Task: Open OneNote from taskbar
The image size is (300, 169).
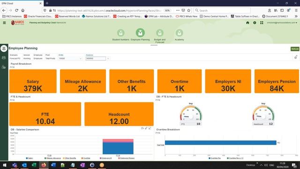Action: 82,165
